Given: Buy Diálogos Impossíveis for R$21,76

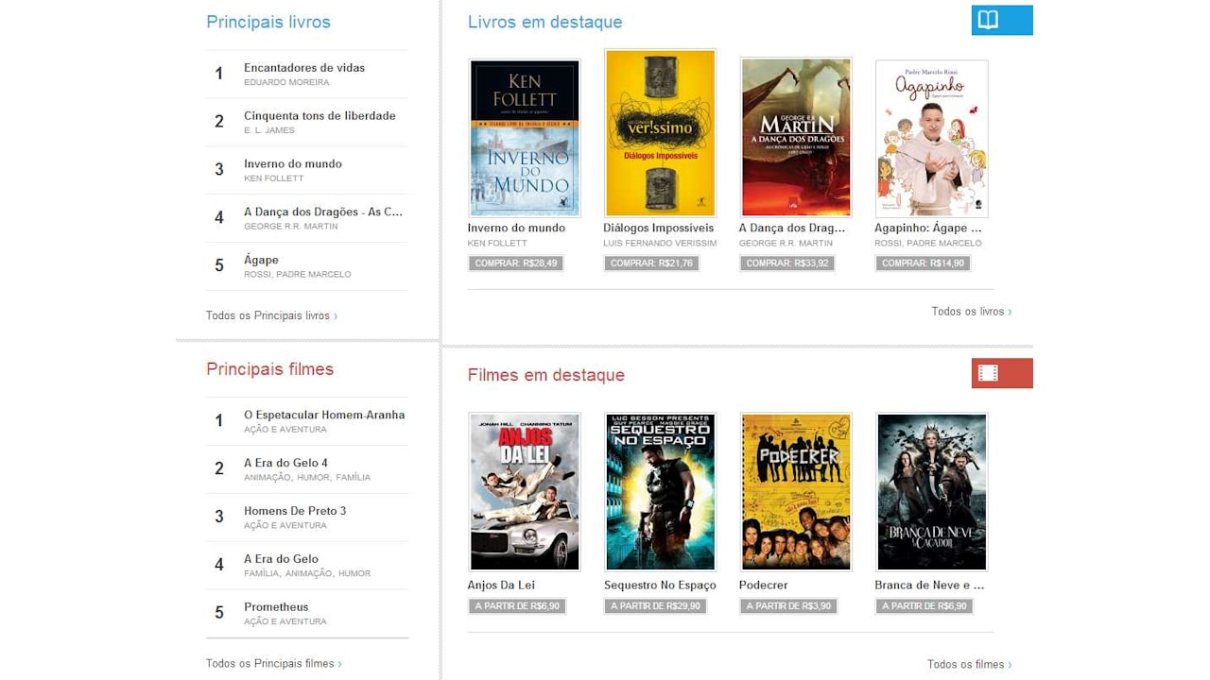Looking at the screenshot, I should tap(651, 263).
